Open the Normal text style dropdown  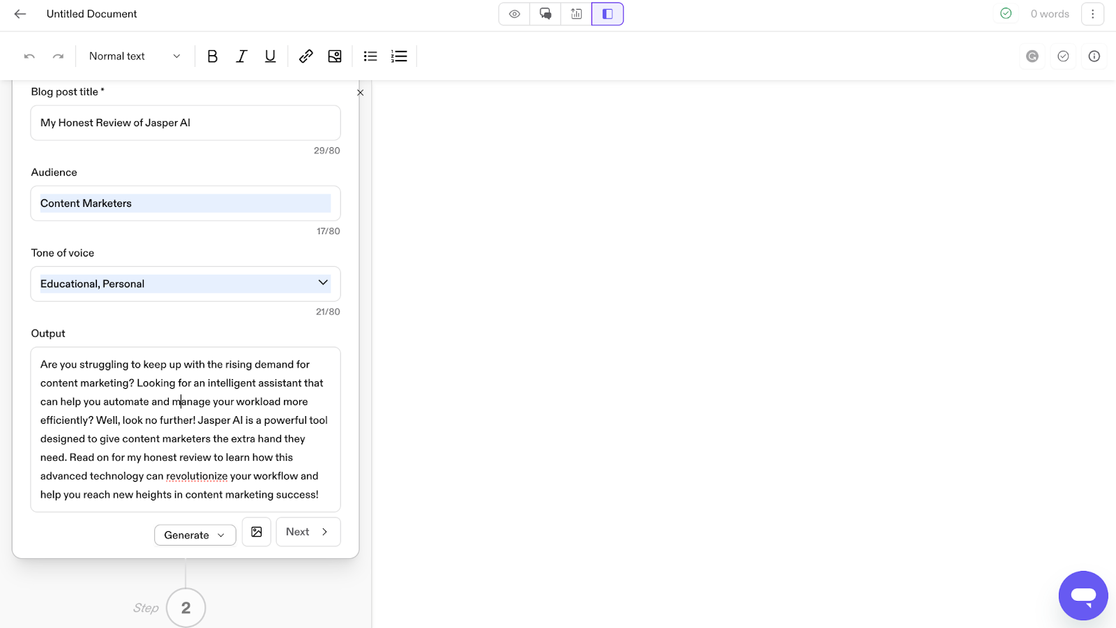click(135, 56)
